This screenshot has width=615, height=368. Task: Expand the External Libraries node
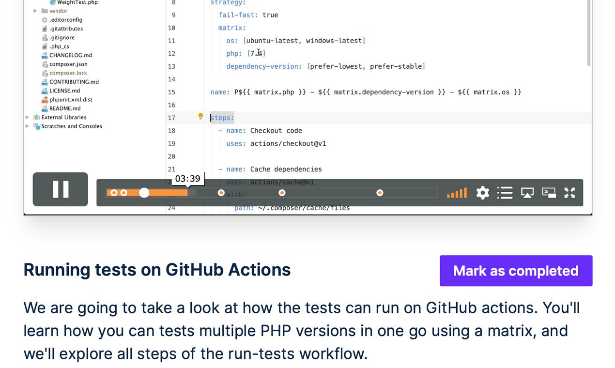[27, 117]
